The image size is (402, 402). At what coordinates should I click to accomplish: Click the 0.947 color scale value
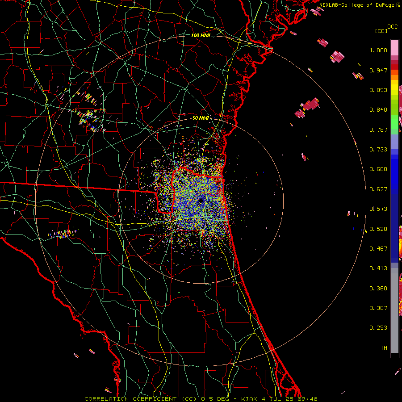tap(378, 70)
